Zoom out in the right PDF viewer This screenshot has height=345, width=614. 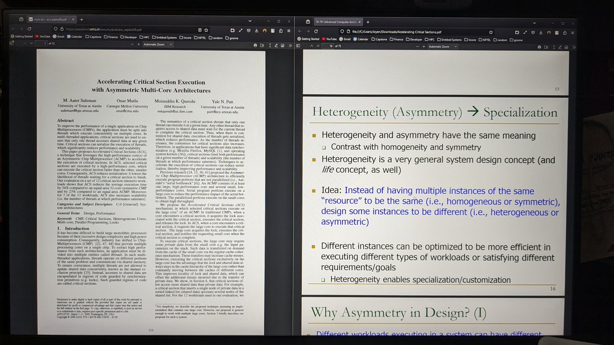click(417, 47)
